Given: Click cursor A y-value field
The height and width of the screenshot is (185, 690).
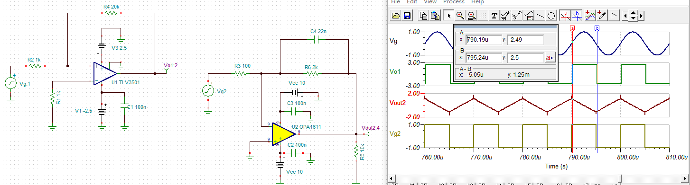Looking at the screenshot, I should pyautogui.click(x=525, y=40).
